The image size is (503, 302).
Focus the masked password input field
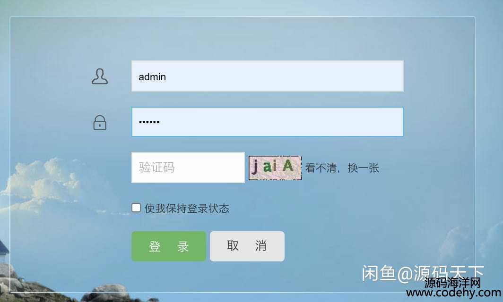pyautogui.click(x=268, y=122)
